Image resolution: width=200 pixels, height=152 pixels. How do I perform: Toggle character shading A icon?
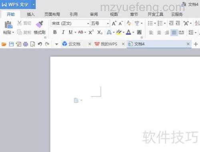139,32
